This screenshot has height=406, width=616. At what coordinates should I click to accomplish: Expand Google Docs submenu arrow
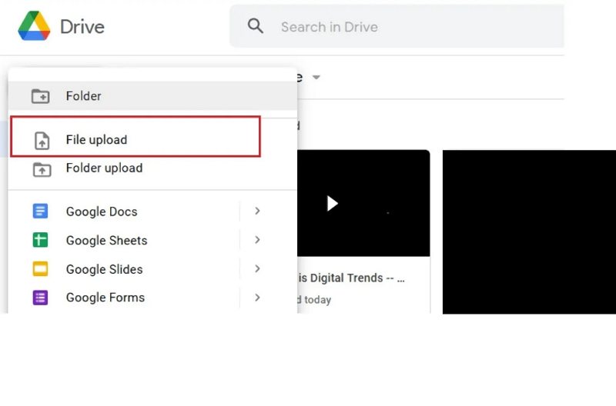tap(257, 211)
